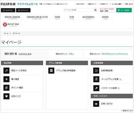Image resolution: width=134 pixels, height=113 pixels.
Task: Open the GOODS menu
Action: (x=105, y=18)
